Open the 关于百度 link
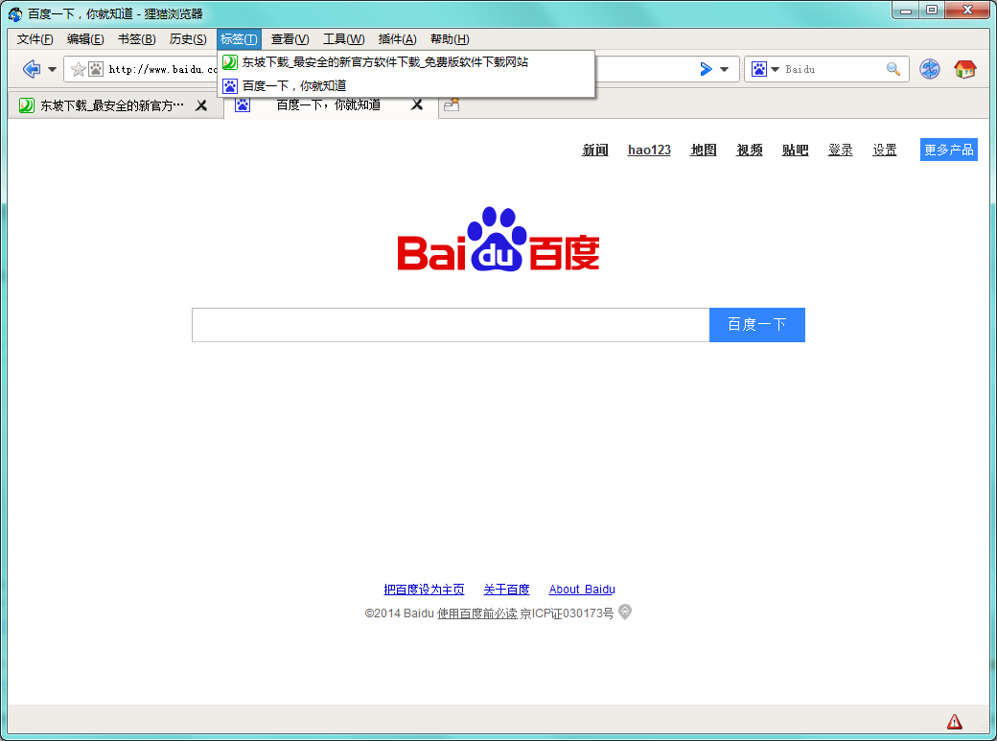 507,590
